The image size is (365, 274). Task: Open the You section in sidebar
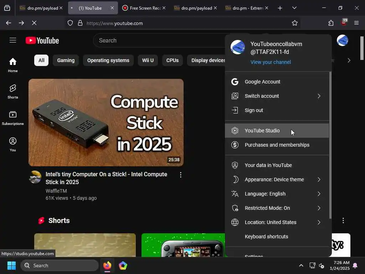(x=13, y=144)
